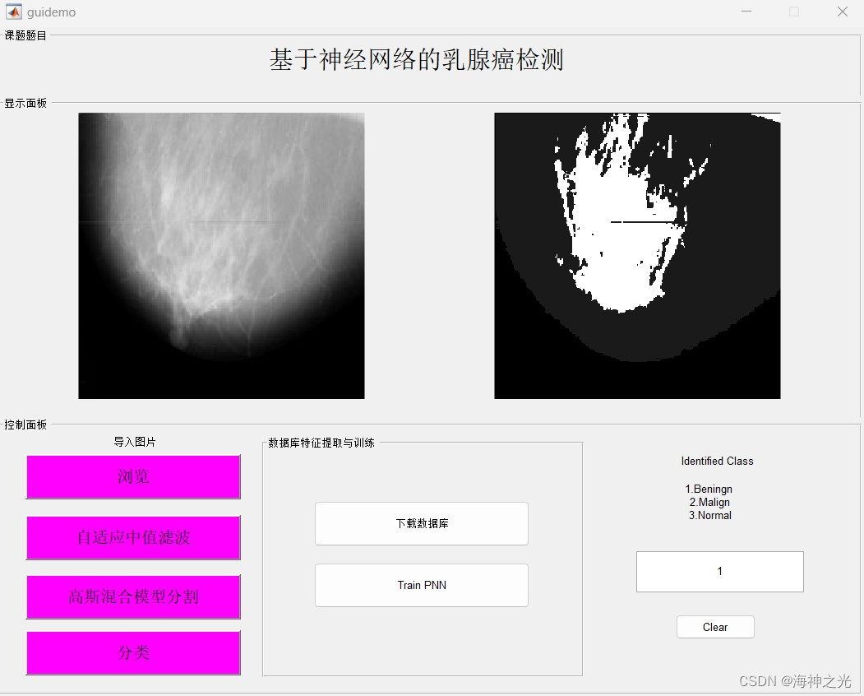Click the title 基于神经网络的乳腺癌检测
This screenshot has height=696, width=864.
tap(417, 59)
